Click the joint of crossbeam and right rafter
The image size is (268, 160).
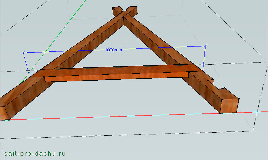(x=194, y=68)
